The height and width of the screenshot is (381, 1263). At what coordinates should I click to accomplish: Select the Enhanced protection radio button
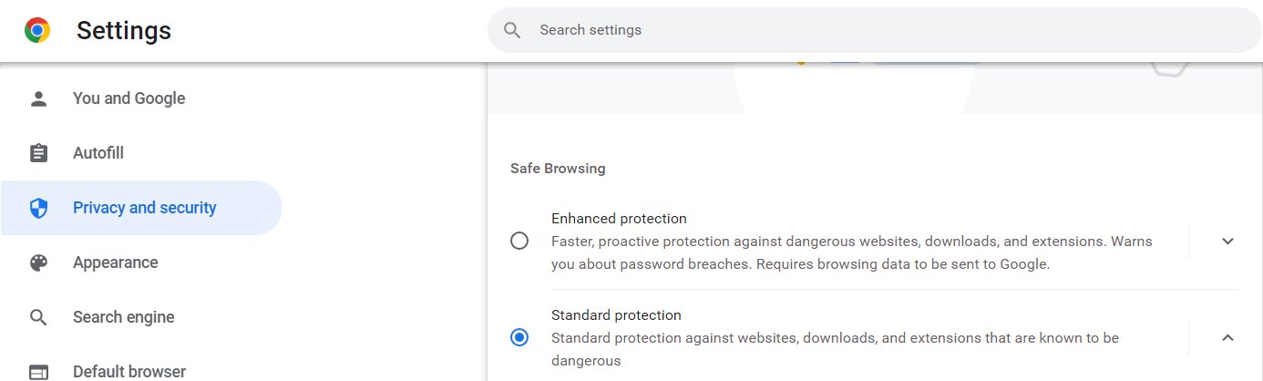pos(519,242)
